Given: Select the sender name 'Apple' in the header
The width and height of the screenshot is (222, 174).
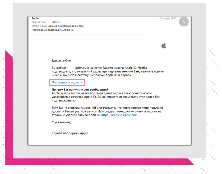Looking at the screenshot, I should [35, 18].
